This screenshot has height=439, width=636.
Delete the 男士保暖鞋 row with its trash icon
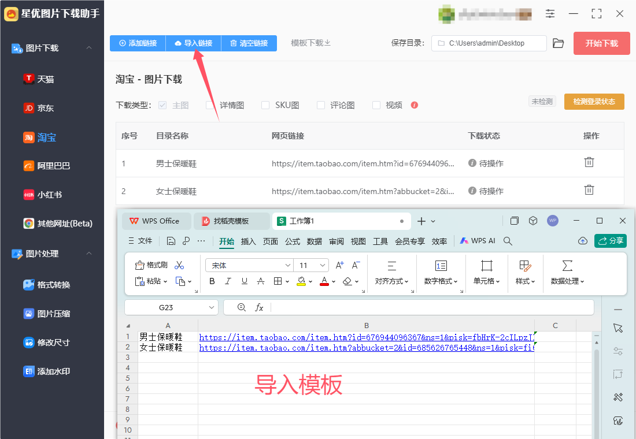pyautogui.click(x=589, y=162)
